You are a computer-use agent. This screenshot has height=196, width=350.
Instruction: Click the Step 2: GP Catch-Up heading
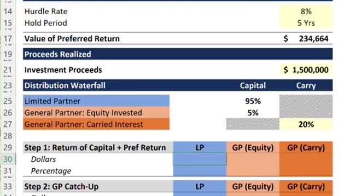click(61, 186)
